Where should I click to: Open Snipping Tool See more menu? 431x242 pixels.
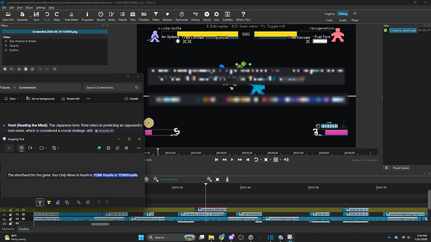[139, 148]
